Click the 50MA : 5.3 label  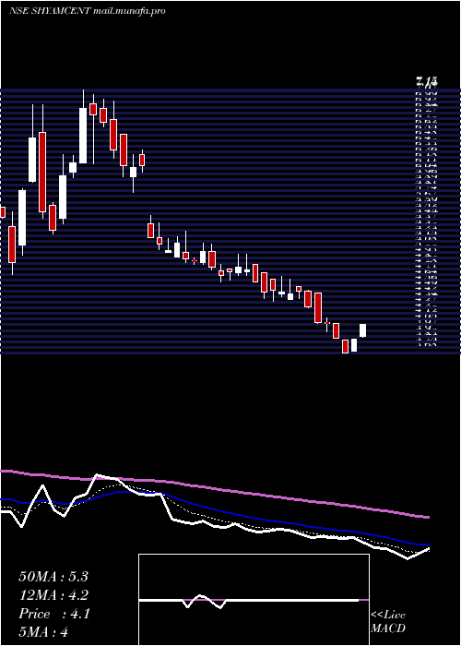pyautogui.click(x=53, y=577)
